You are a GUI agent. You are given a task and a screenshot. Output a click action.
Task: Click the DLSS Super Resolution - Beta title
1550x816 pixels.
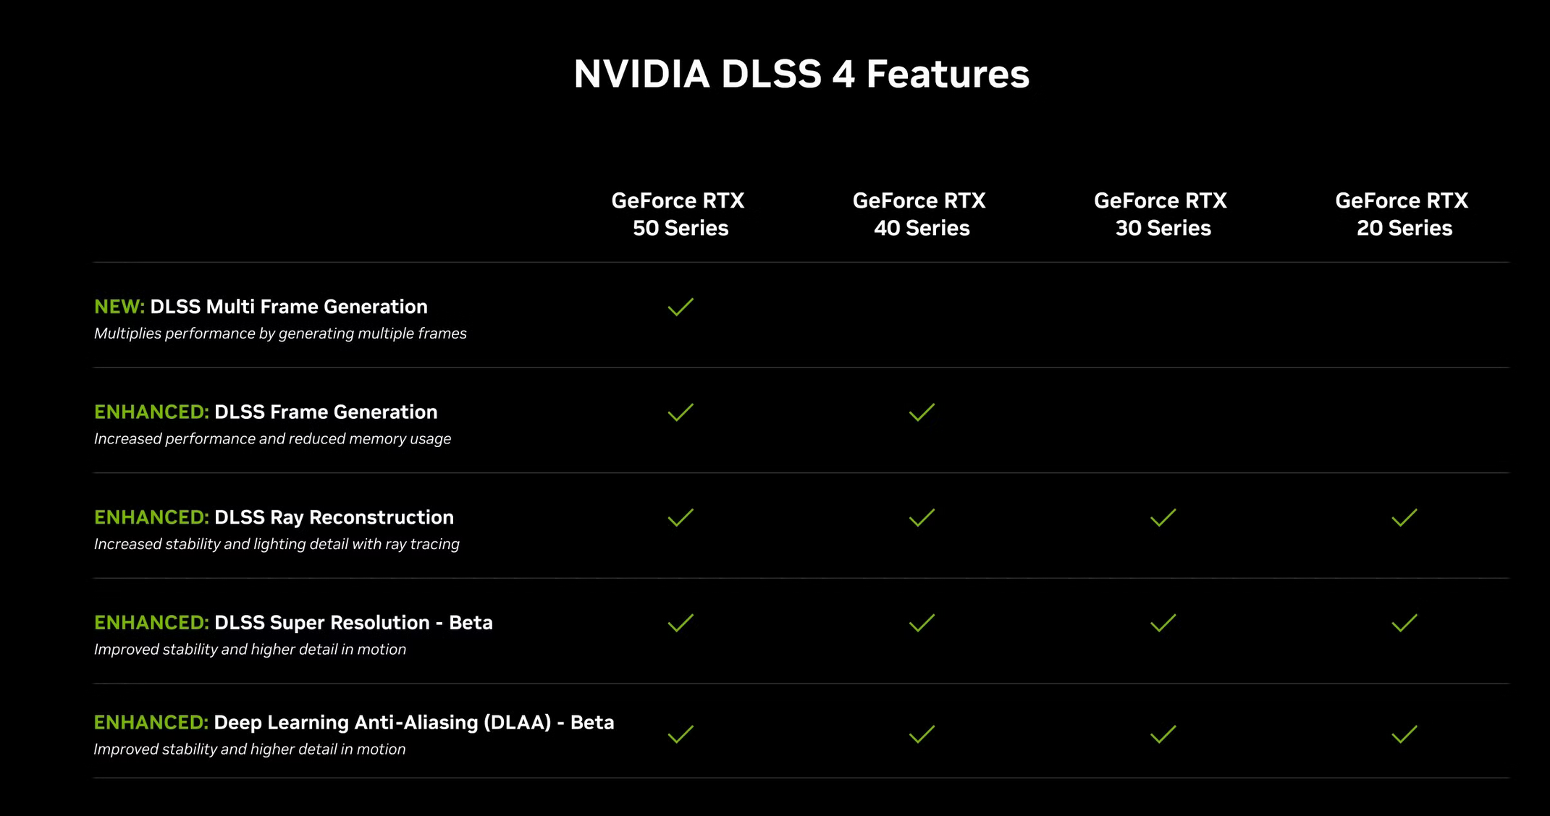(353, 623)
